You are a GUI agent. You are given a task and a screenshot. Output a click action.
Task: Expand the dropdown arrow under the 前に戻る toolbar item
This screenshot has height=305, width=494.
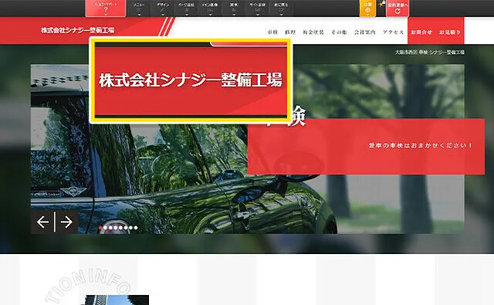pos(281,14)
